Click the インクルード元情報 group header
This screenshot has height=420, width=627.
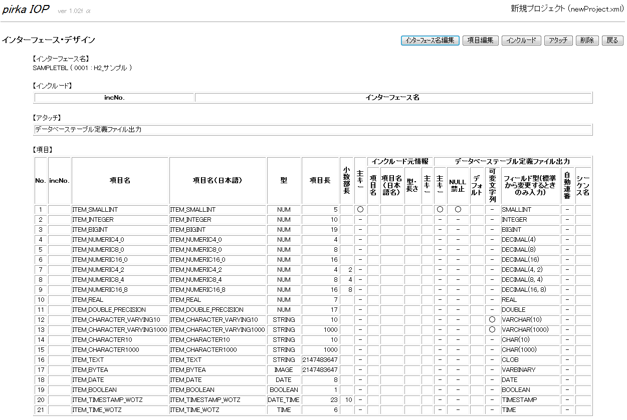(400, 162)
